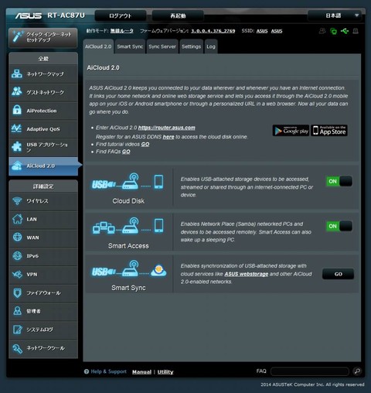Click the ASUS DDNS 'here' link

pos(168,137)
